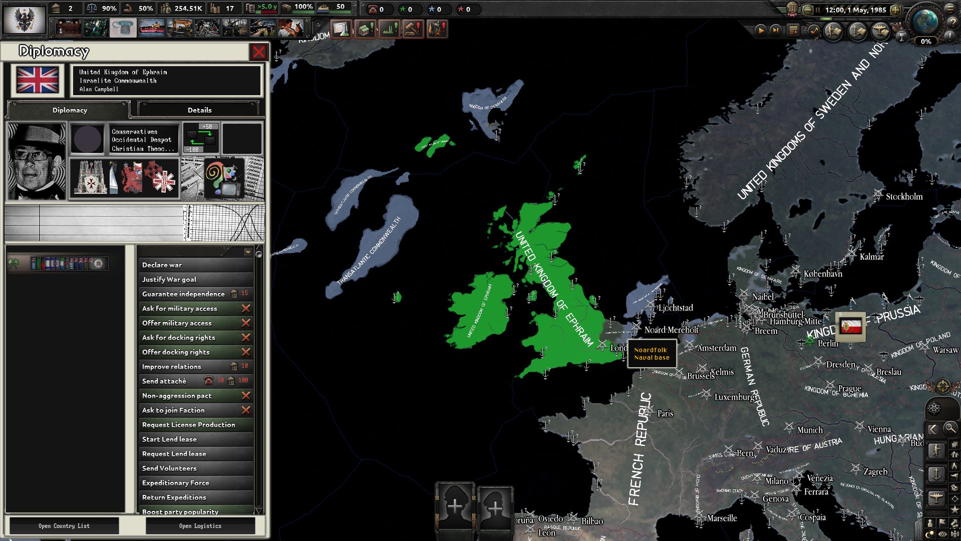Collapse the map modes panel chevron
This screenshot has width=961, height=541.
point(932,429)
